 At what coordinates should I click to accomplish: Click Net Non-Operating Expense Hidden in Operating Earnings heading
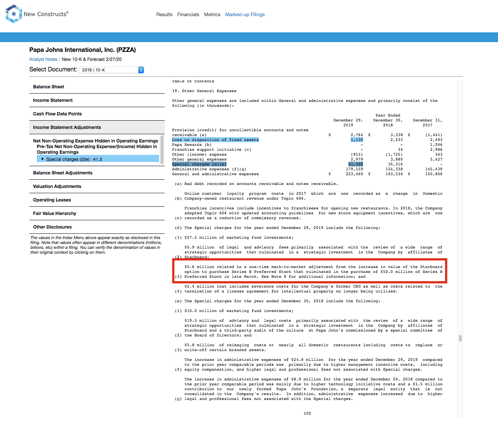point(95,141)
